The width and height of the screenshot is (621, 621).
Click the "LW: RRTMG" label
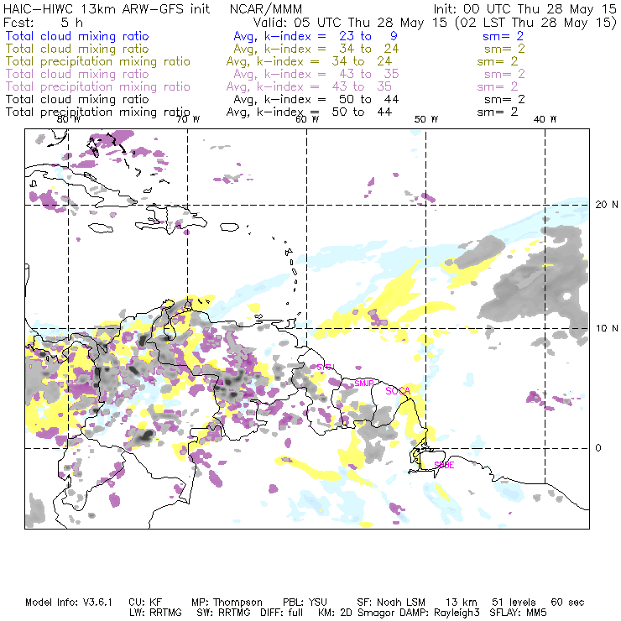click(x=155, y=613)
